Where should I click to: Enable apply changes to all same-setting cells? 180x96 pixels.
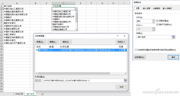tap(136, 50)
